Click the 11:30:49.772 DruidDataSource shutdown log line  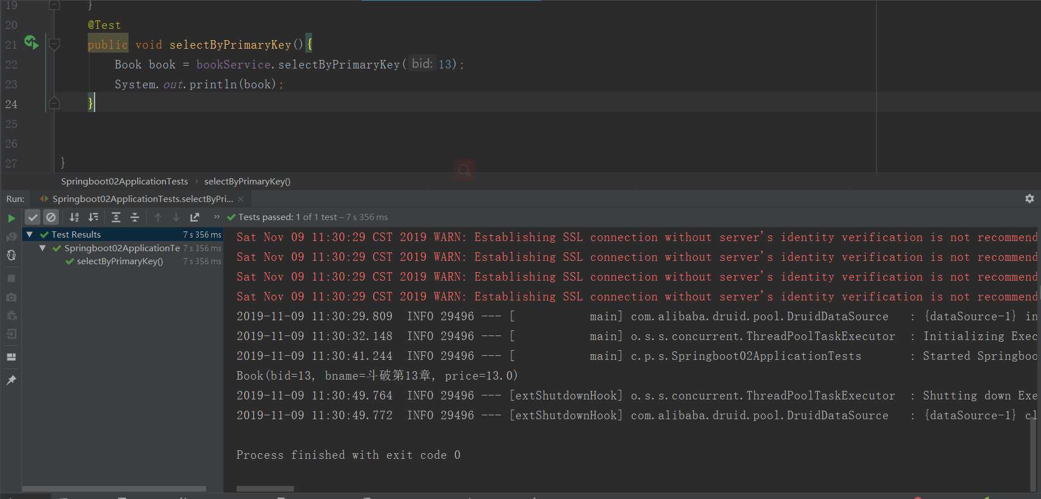click(x=637, y=415)
